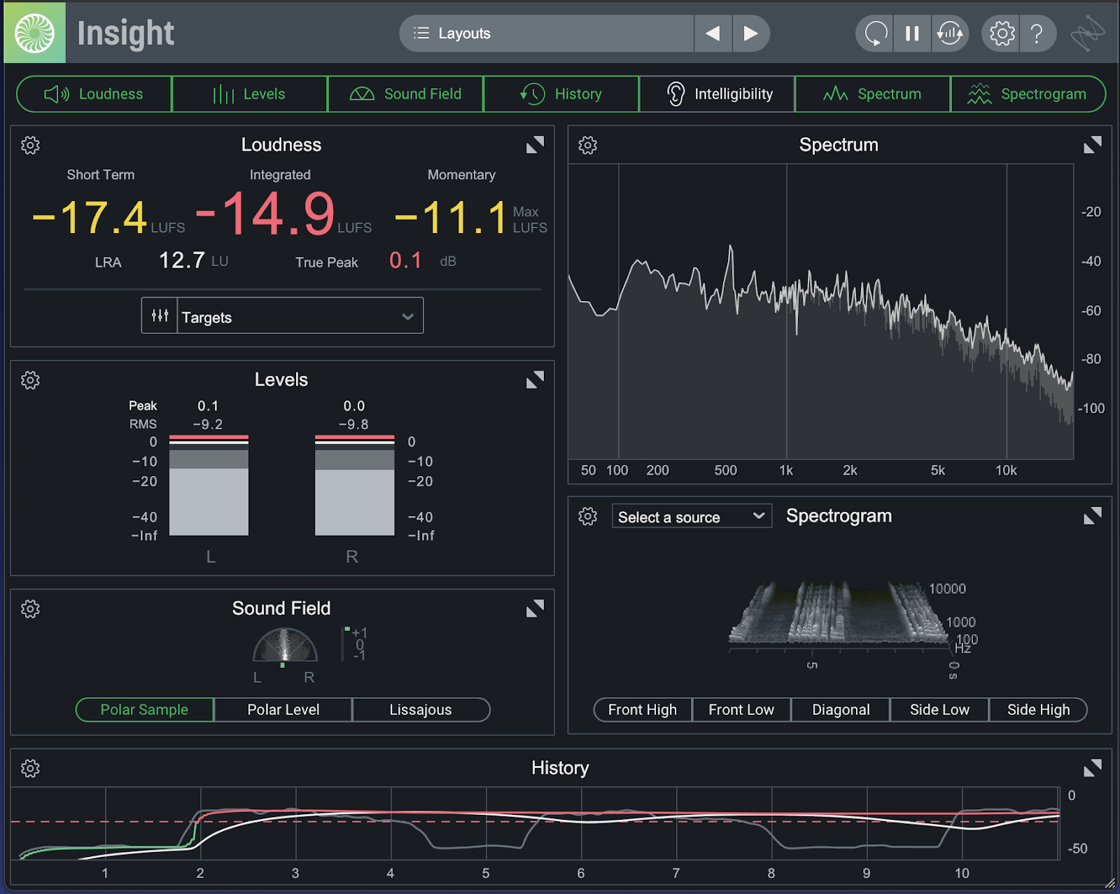Open Levels panel settings gear

pyautogui.click(x=30, y=380)
